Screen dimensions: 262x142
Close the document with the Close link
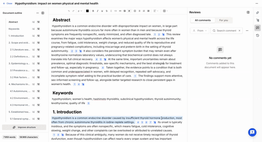(8, 3)
